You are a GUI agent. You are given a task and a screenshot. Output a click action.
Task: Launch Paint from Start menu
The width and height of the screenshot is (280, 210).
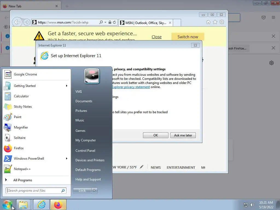(37, 117)
